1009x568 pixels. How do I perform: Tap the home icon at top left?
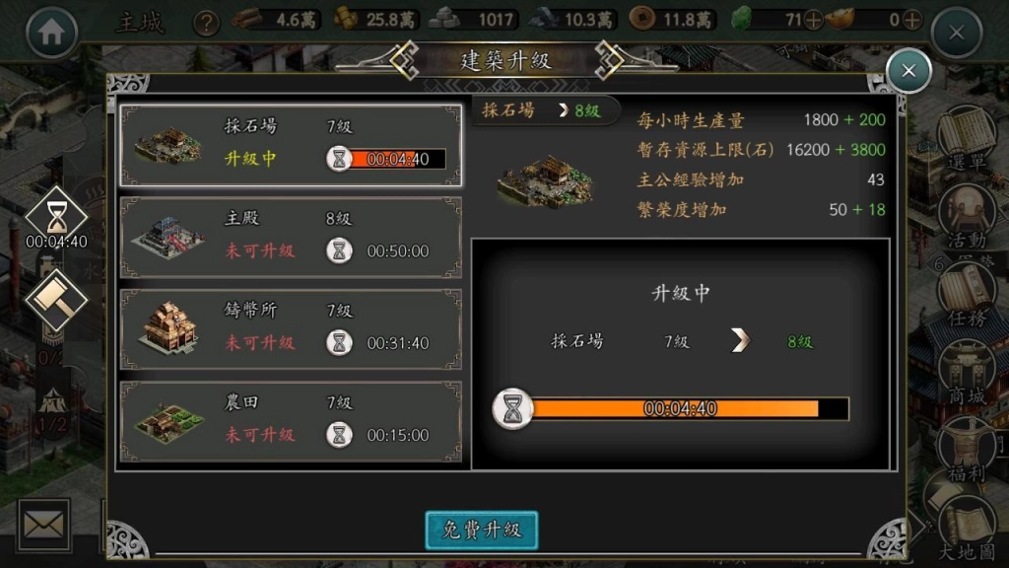click(x=51, y=32)
